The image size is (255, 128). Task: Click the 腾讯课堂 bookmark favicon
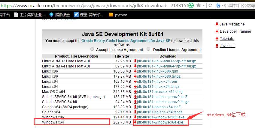(x=51, y=15)
